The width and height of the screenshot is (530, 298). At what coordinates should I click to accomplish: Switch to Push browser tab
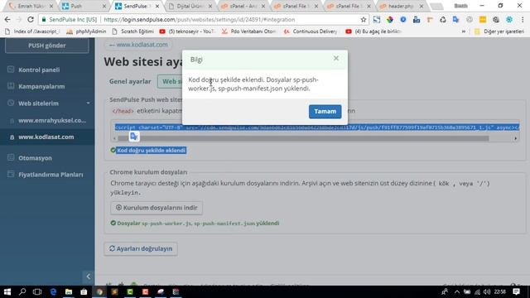83,6
